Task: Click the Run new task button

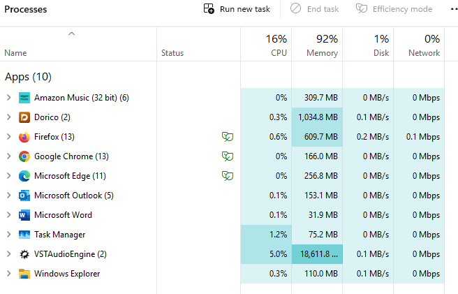Action: click(x=237, y=9)
